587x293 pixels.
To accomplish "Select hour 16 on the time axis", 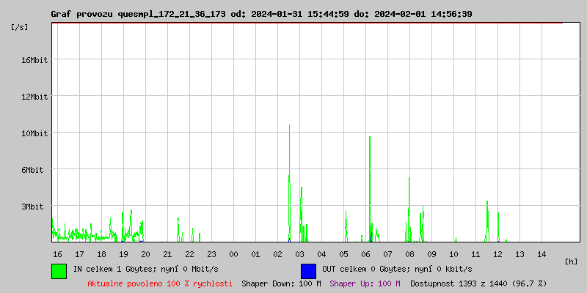I will [x=57, y=254].
